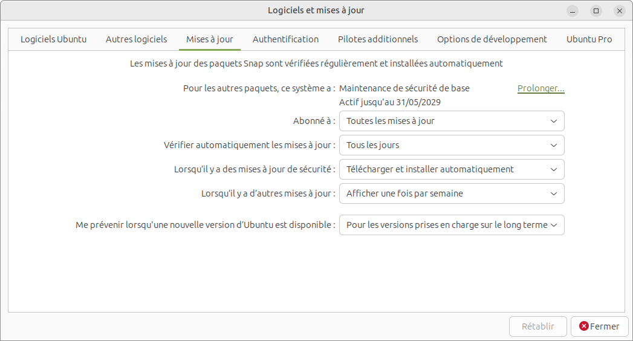633x341 pixels.
Task: Change the security updates action dropdown
Action: (x=451, y=169)
